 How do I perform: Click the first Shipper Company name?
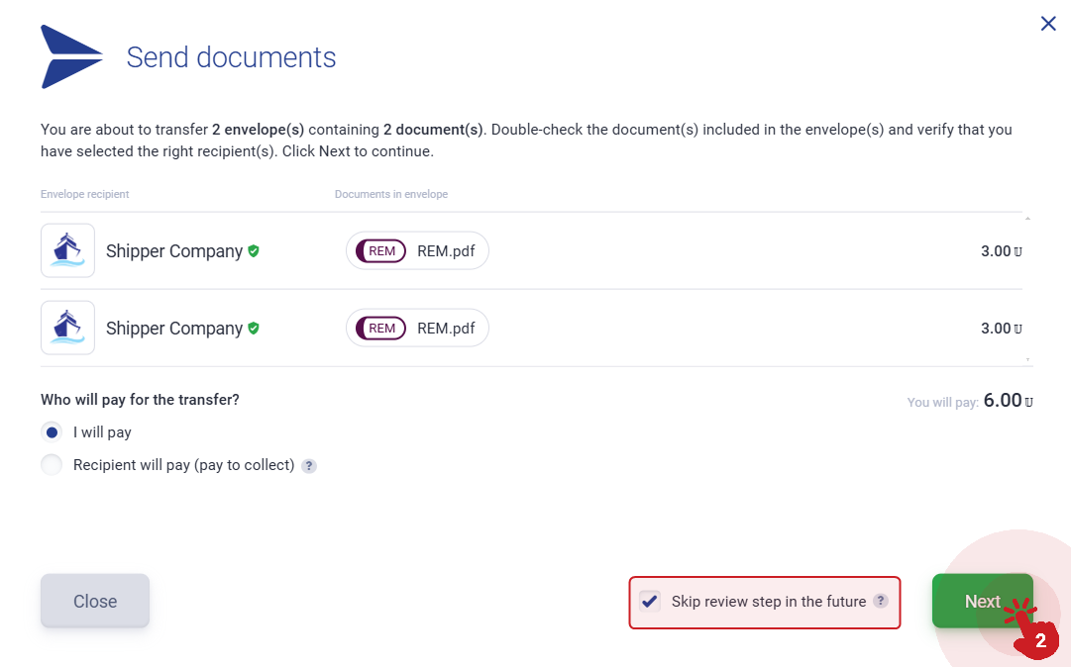click(174, 251)
